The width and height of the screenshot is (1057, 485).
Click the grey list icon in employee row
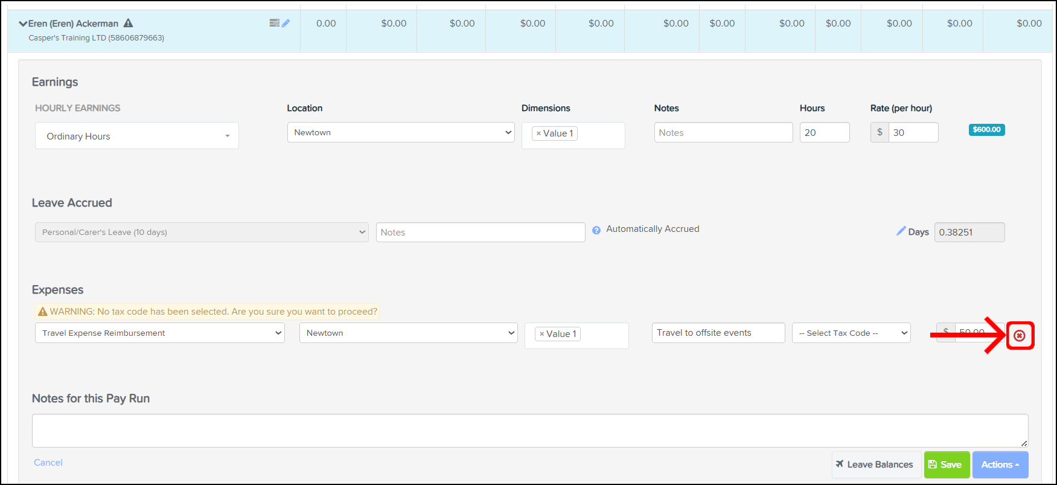[x=274, y=23]
